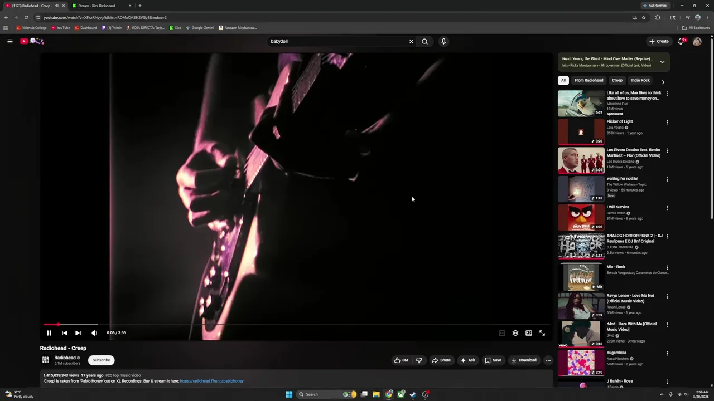Switch player to theater mode

tap(528, 333)
